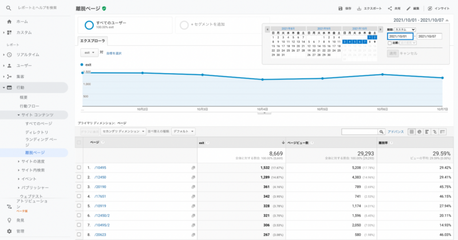This screenshot has height=240, width=458.
Task: Open the Acquisition (集客) icon
Action: 9,77
